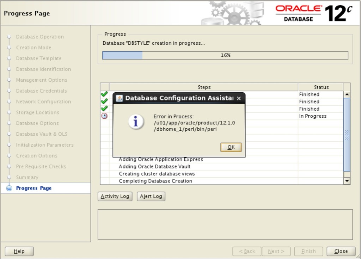This screenshot has width=361, height=259.
Task: Open the Activity Log
Action: (115, 196)
